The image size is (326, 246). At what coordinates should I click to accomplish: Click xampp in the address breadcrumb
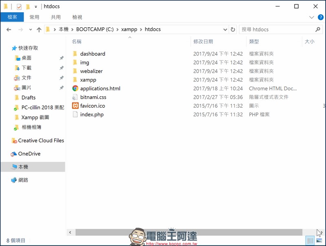129,29
